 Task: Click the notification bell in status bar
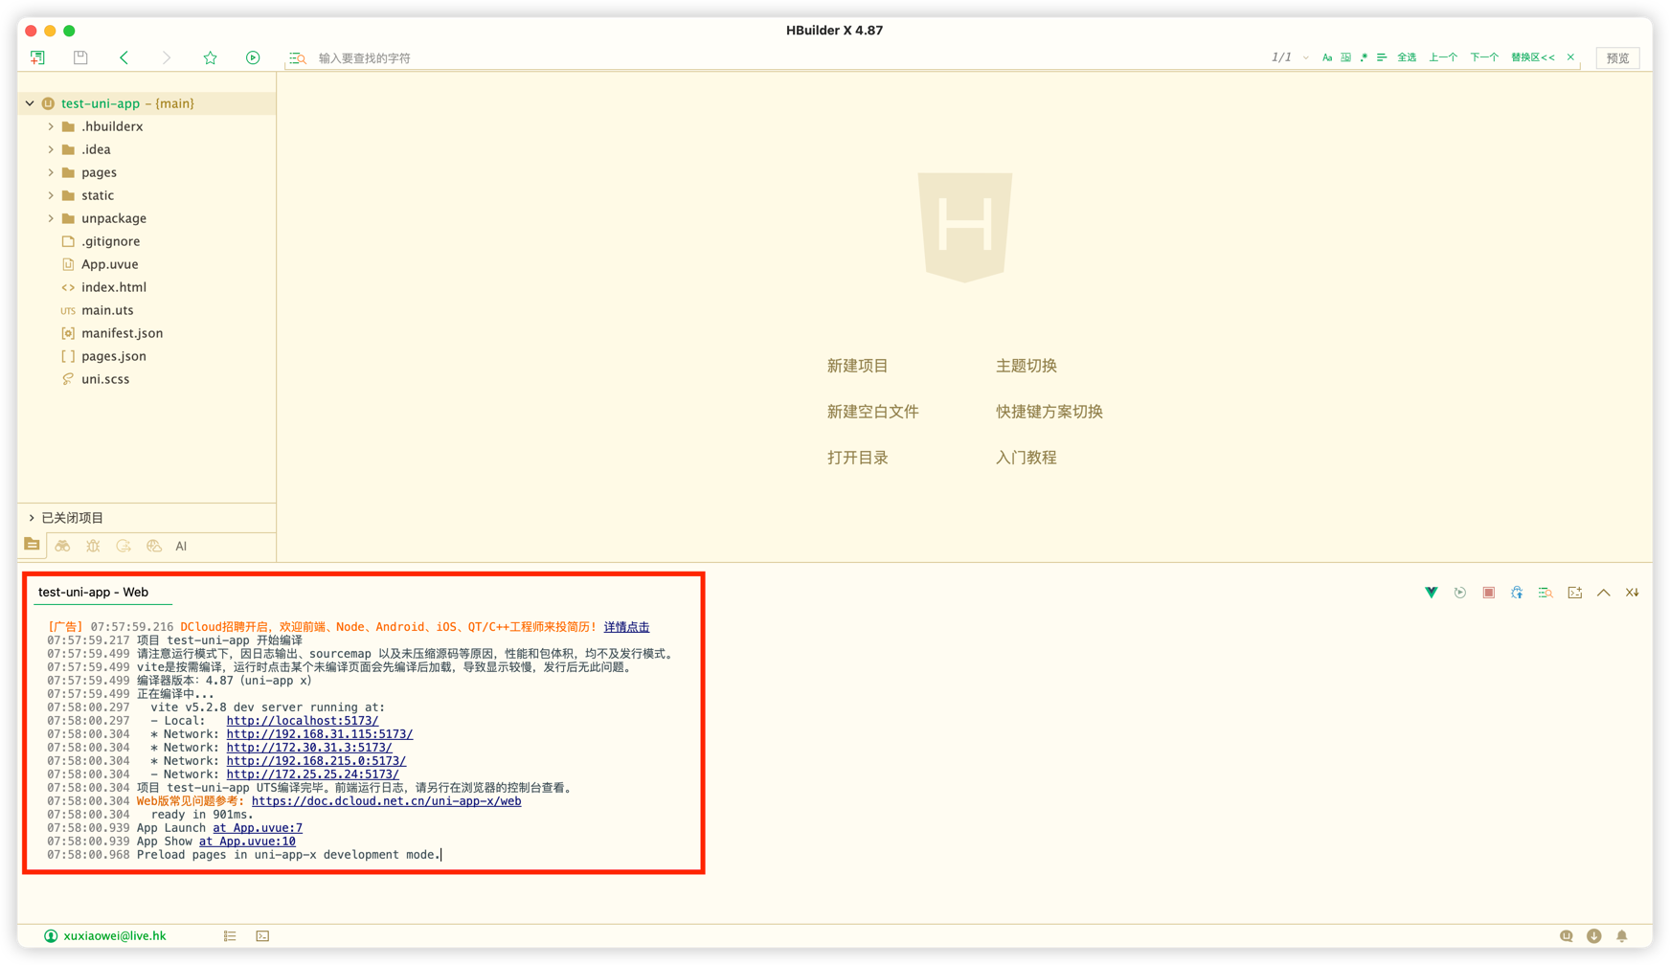1621,935
